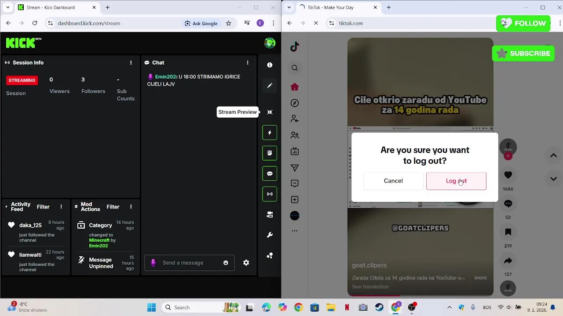563x316 pixels.
Task: Click TikTok Upload plus icon
Action: 295,200
